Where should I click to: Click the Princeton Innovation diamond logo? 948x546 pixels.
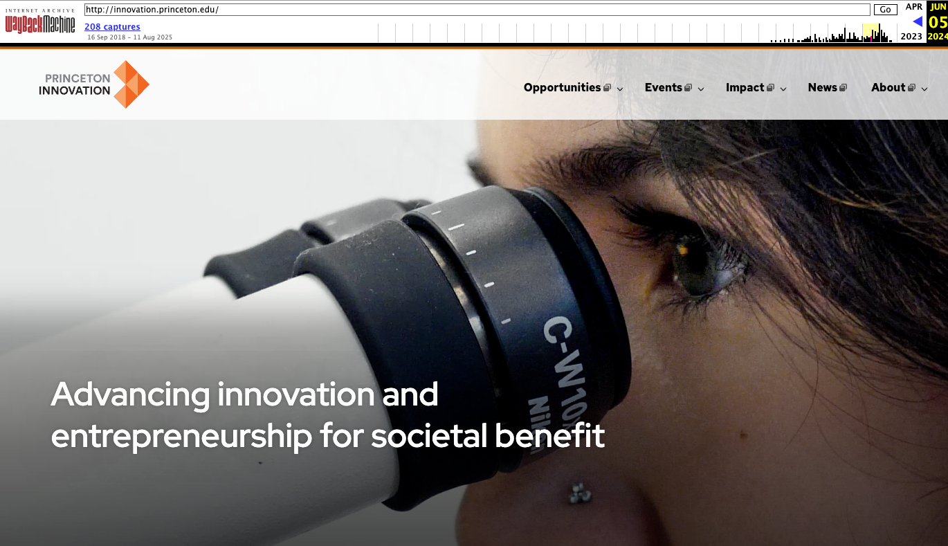click(x=131, y=84)
